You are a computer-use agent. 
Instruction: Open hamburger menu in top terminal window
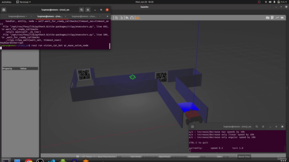[88, 10]
